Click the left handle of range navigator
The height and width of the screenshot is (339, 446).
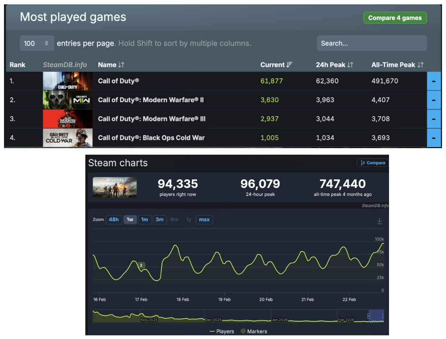[369, 316]
